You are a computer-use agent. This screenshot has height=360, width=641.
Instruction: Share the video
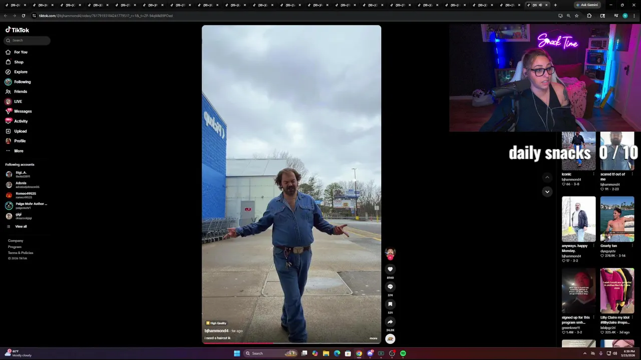click(x=390, y=321)
